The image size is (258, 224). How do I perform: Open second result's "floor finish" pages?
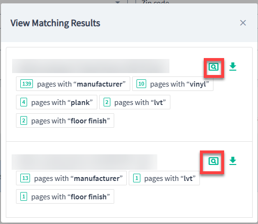pos(65,196)
